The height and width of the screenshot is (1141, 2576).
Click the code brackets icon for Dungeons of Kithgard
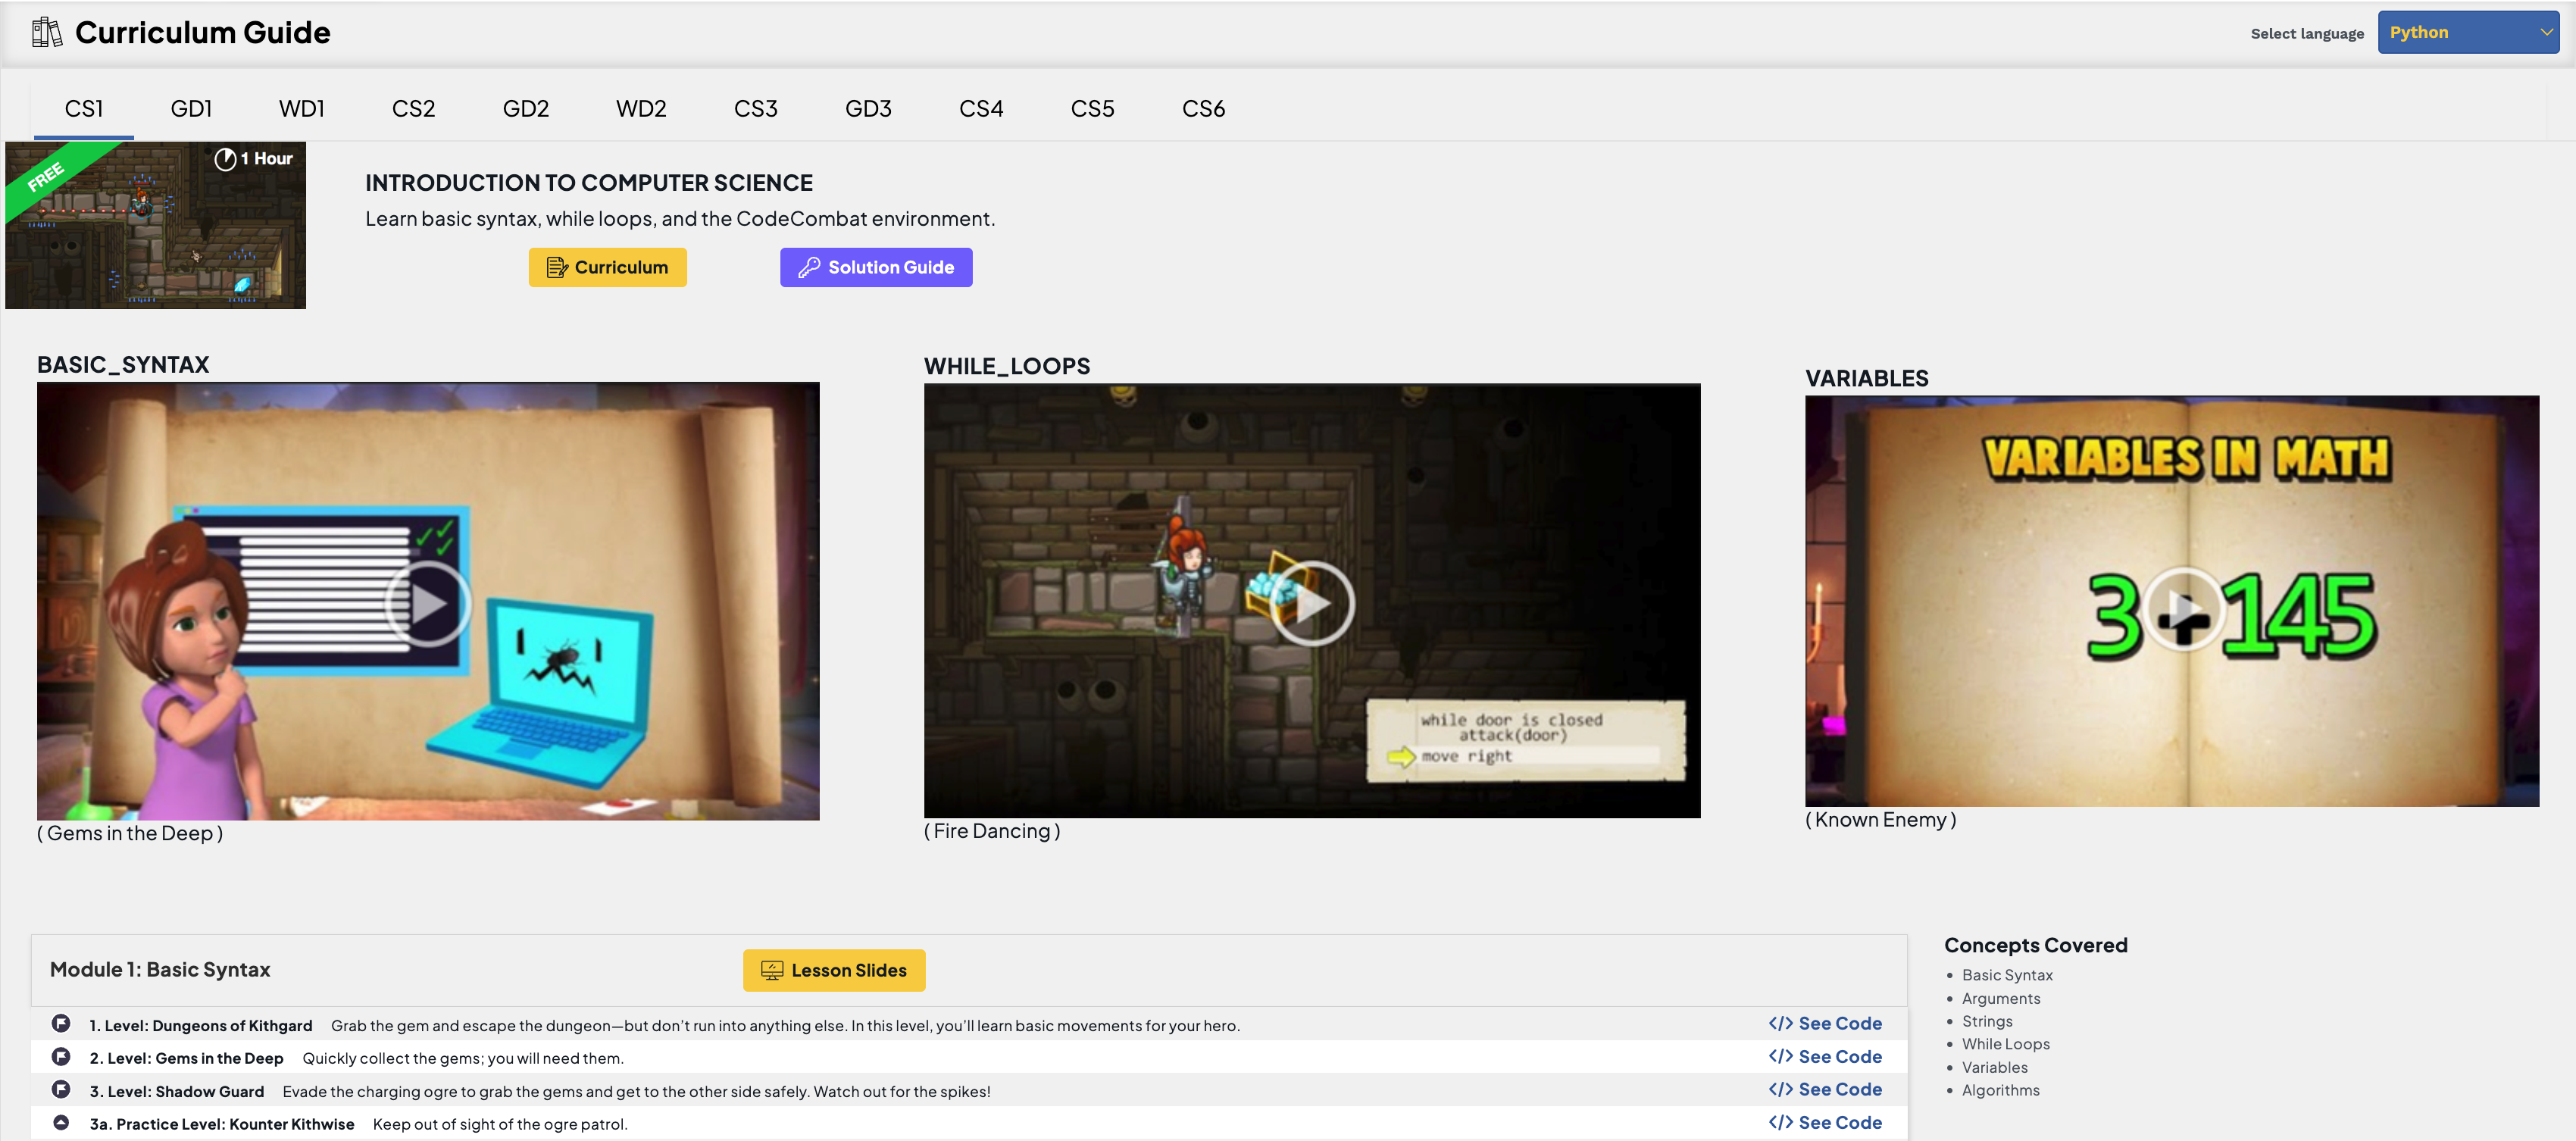(1780, 1024)
